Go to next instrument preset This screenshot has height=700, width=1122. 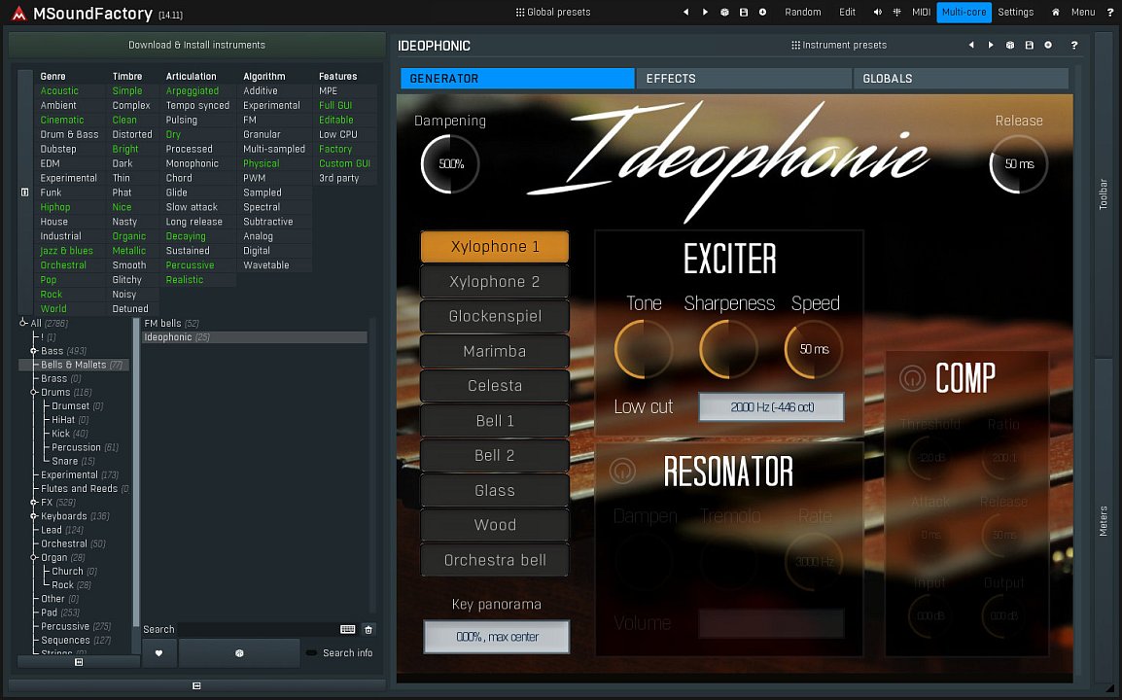[x=991, y=45]
